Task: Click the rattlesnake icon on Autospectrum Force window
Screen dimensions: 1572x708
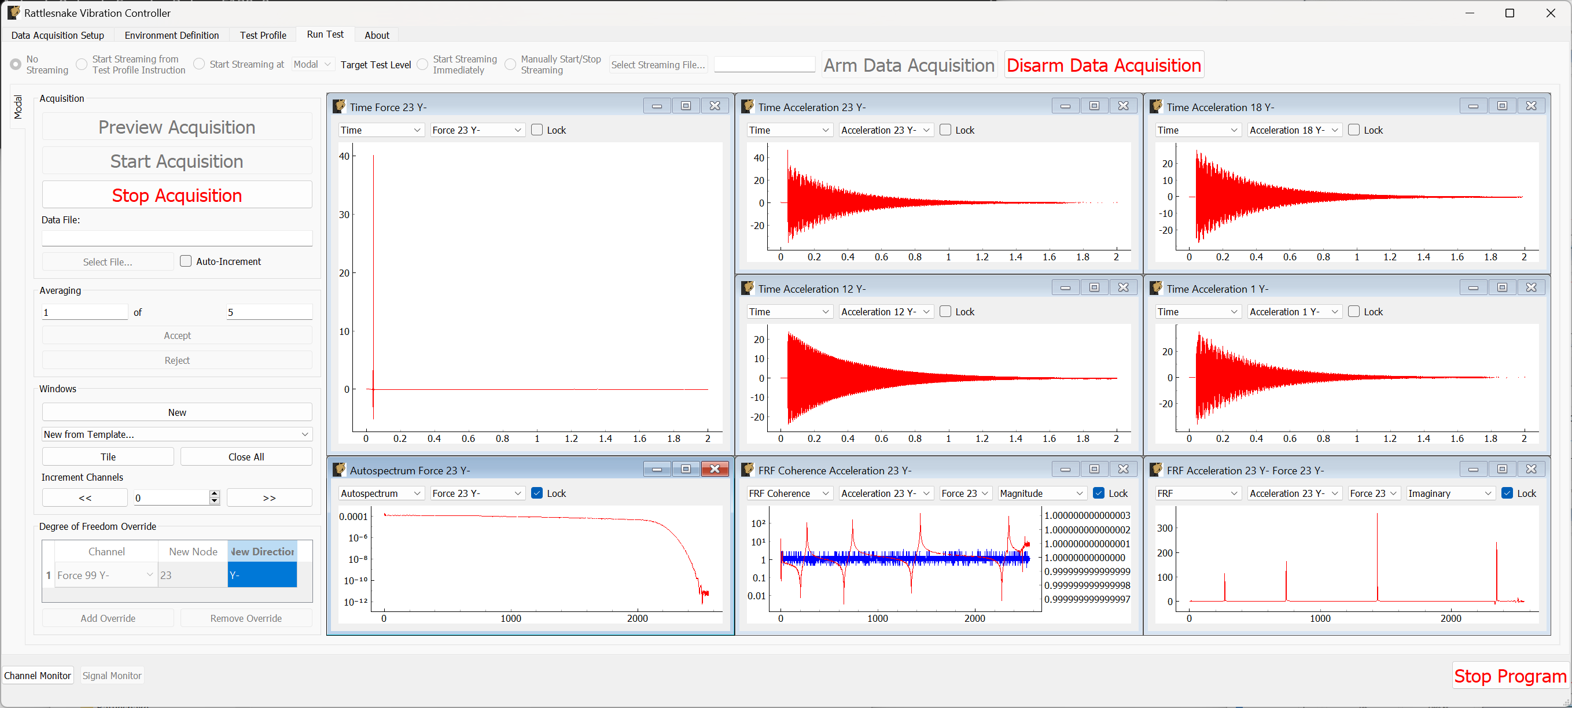Action: coord(339,469)
